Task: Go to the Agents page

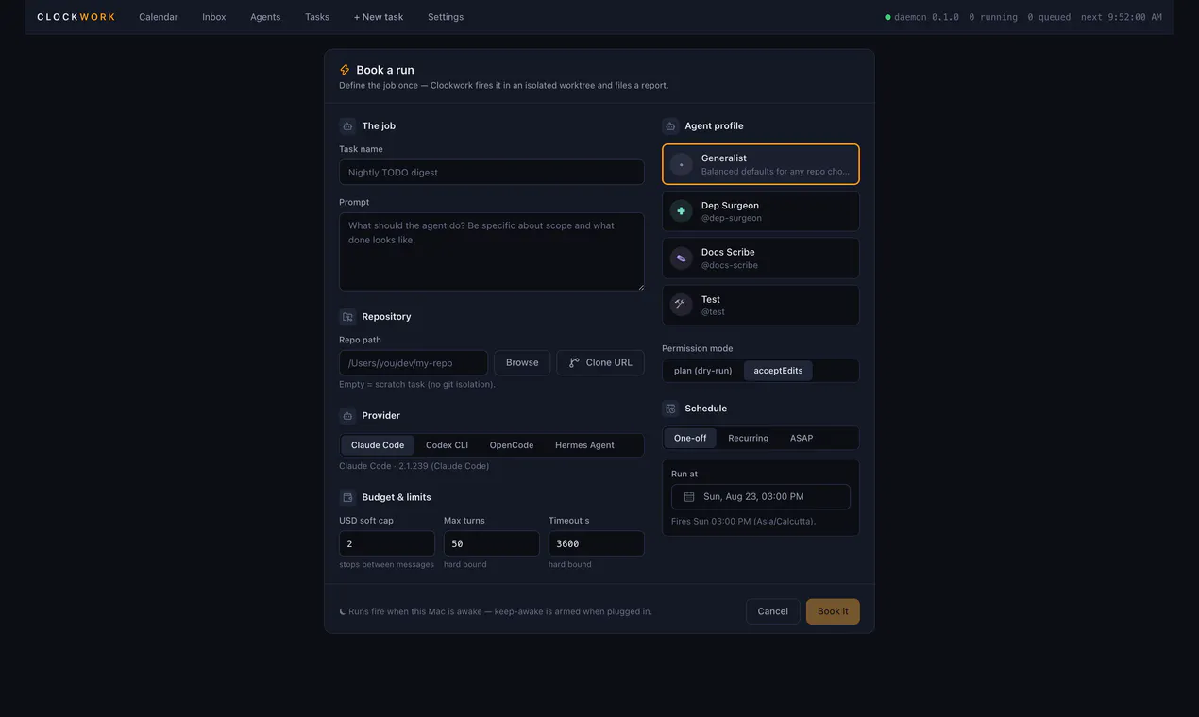Action: point(265,17)
